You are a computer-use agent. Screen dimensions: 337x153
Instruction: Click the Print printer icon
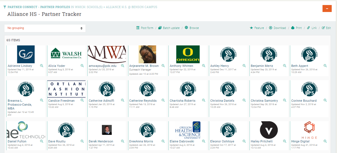[293, 28]
